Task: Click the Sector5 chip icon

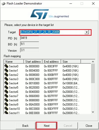Action: click(x=6, y=88)
